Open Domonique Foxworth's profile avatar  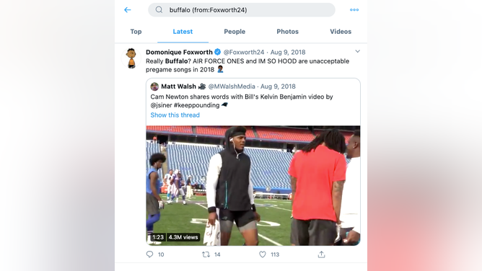click(131, 58)
